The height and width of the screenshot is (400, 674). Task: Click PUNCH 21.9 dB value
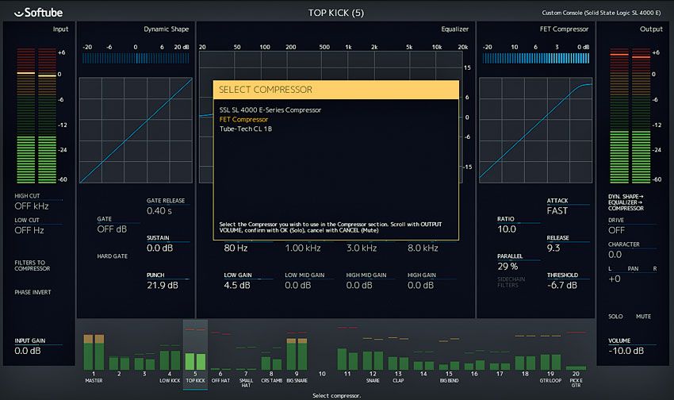tap(162, 285)
